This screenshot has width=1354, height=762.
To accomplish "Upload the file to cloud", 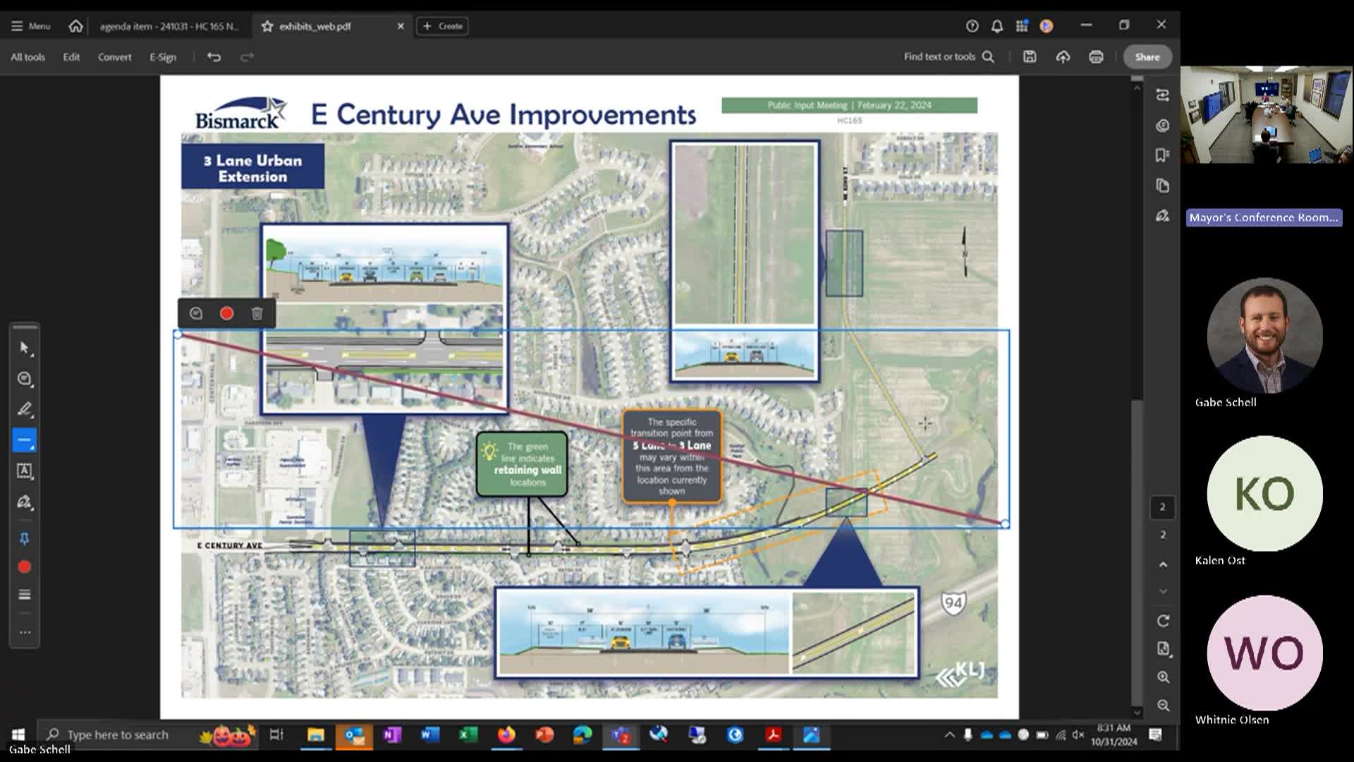I will pyautogui.click(x=1063, y=57).
